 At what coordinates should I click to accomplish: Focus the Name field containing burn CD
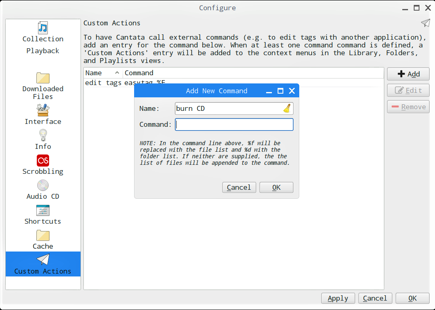234,108
